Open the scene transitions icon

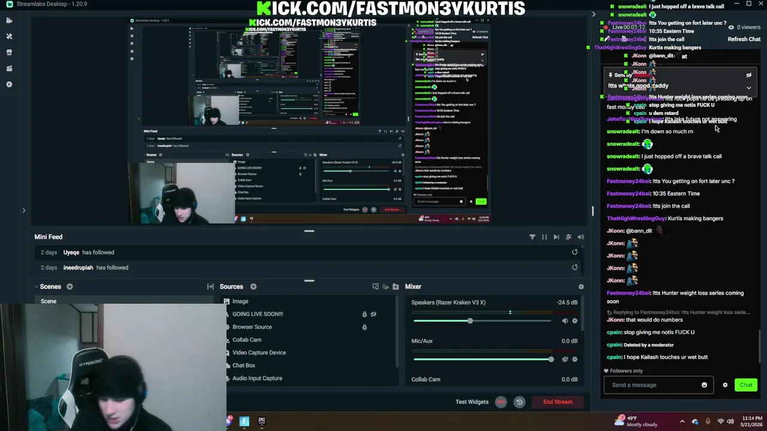pos(210,287)
